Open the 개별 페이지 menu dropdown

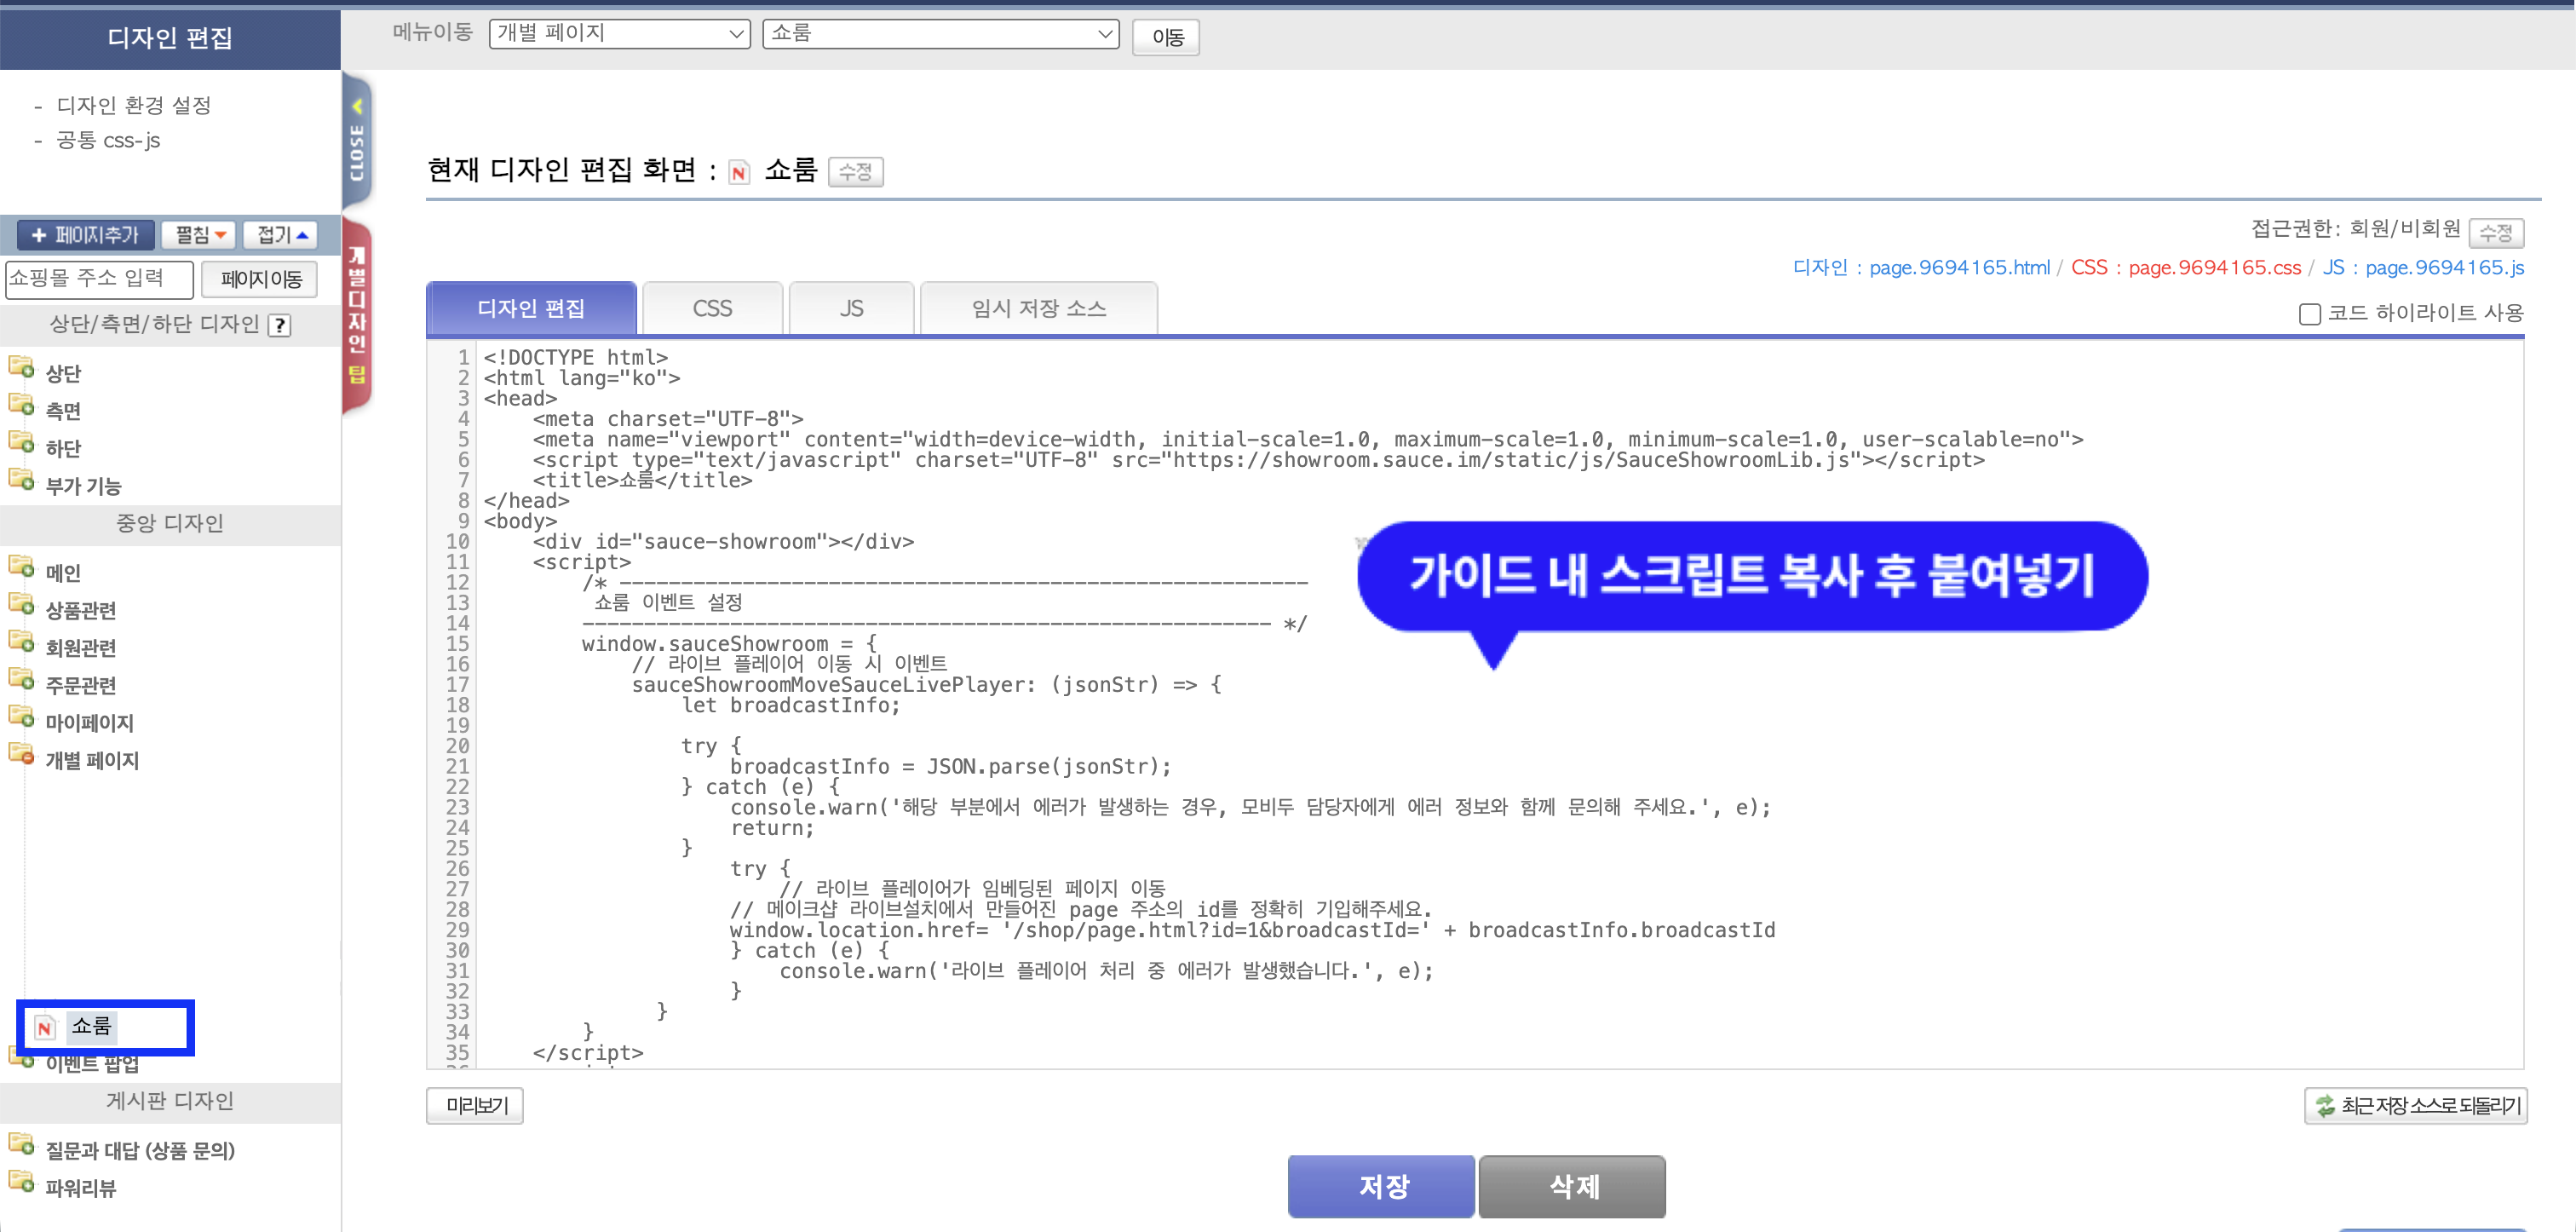[x=619, y=34]
